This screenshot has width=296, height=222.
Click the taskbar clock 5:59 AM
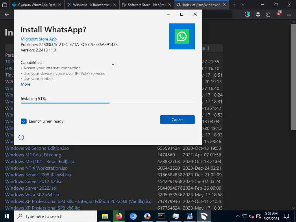click(x=271, y=216)
